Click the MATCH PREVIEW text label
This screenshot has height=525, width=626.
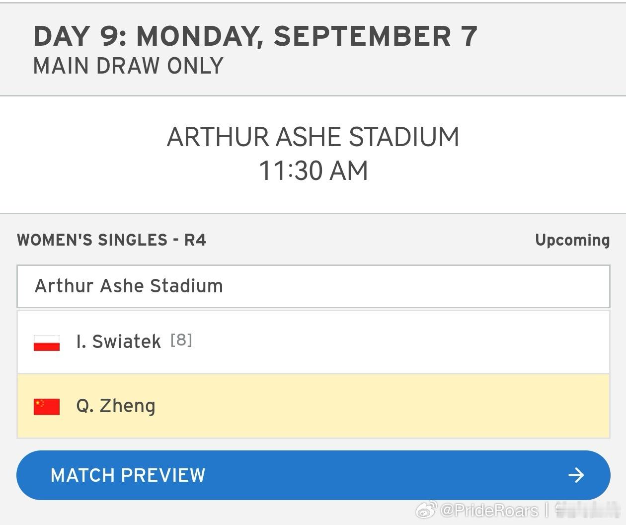[x=128, y=475]
